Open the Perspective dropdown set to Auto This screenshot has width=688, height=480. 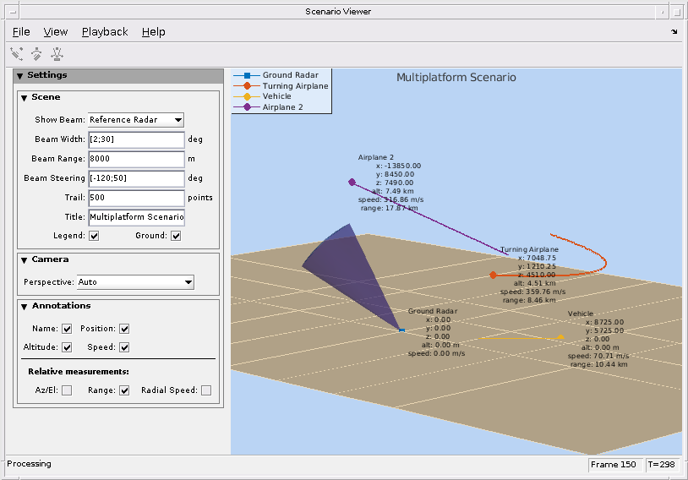tap(135, 282)
